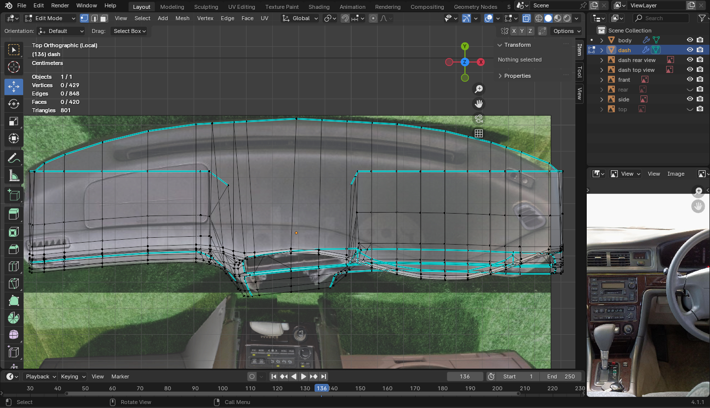Click the timeline frame 136 marker

[x=321, y=388]
